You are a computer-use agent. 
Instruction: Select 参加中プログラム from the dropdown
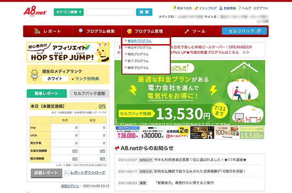tap(139, 41)
